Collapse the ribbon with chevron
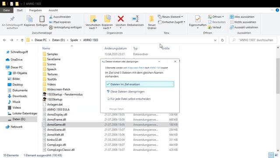Viewport: 280px width, 158px height. tap(272, 10)
